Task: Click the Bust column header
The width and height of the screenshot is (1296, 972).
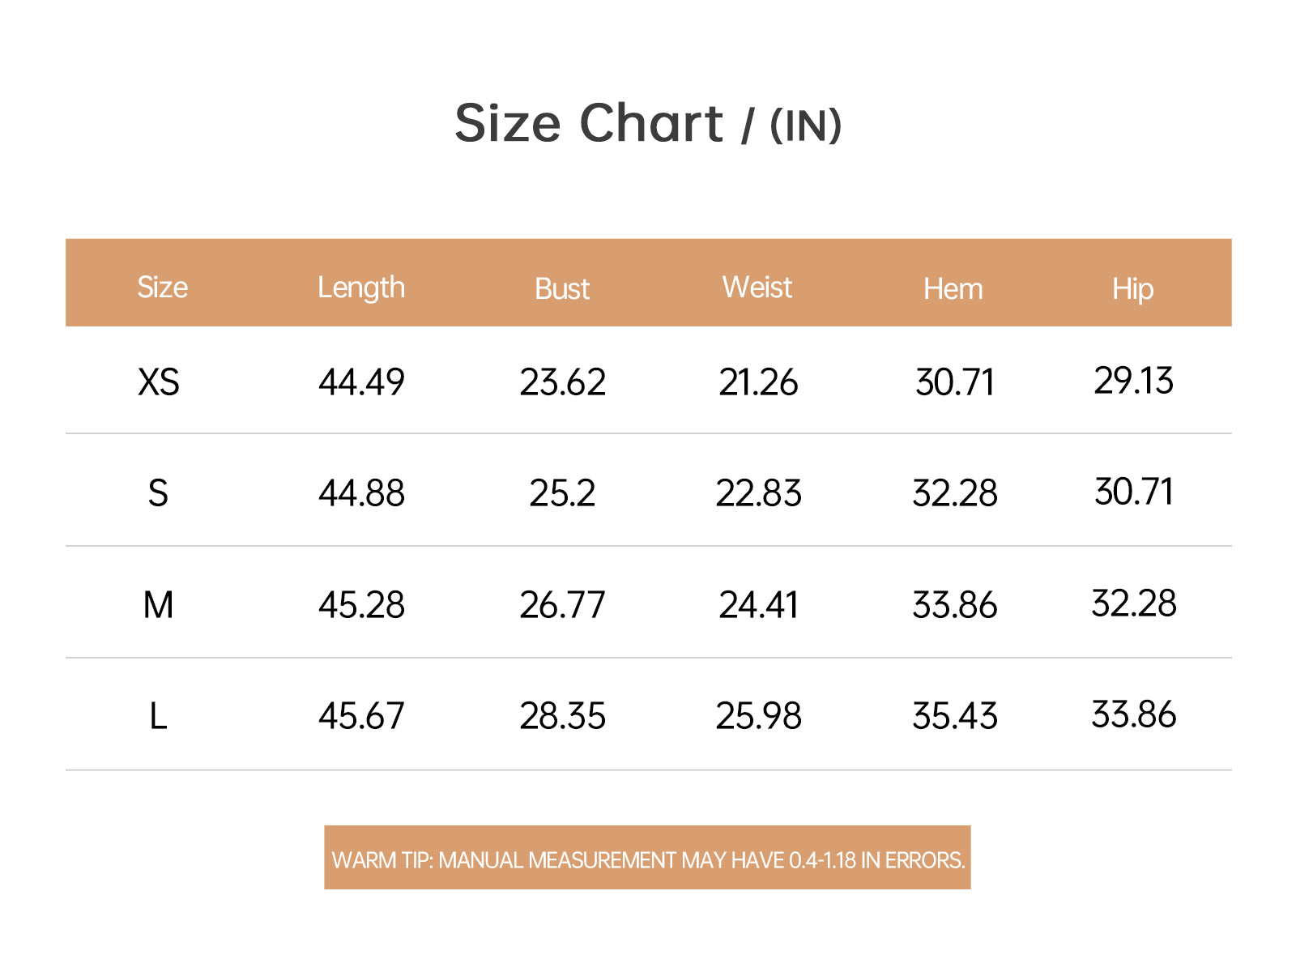Action: [562, 289]
